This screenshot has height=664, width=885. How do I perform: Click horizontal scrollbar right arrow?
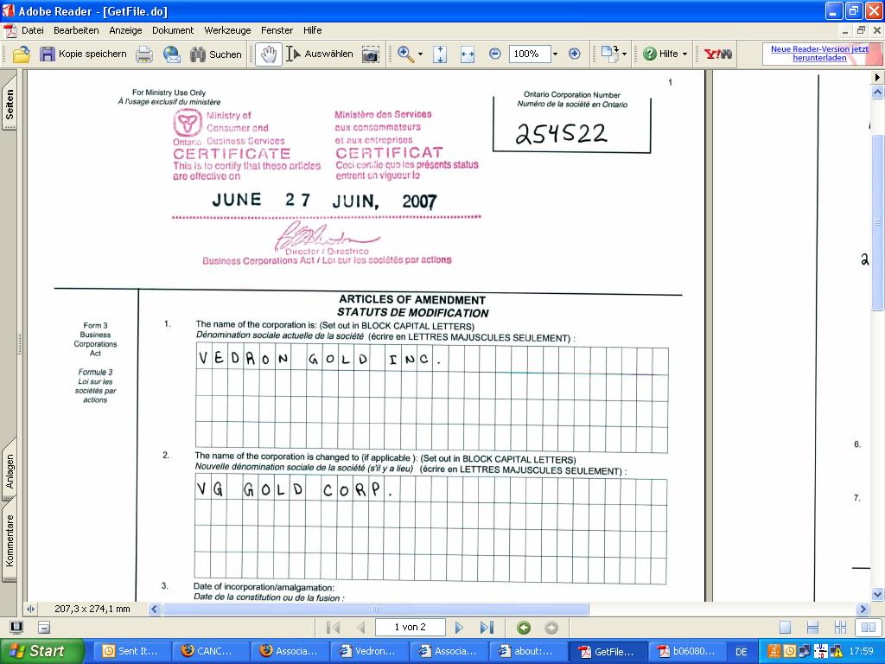pos(863,610)
